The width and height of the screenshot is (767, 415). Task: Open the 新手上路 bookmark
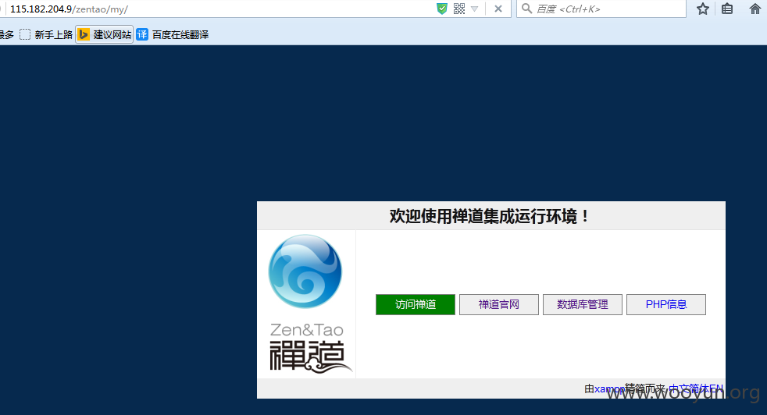(x=46, y=34)
